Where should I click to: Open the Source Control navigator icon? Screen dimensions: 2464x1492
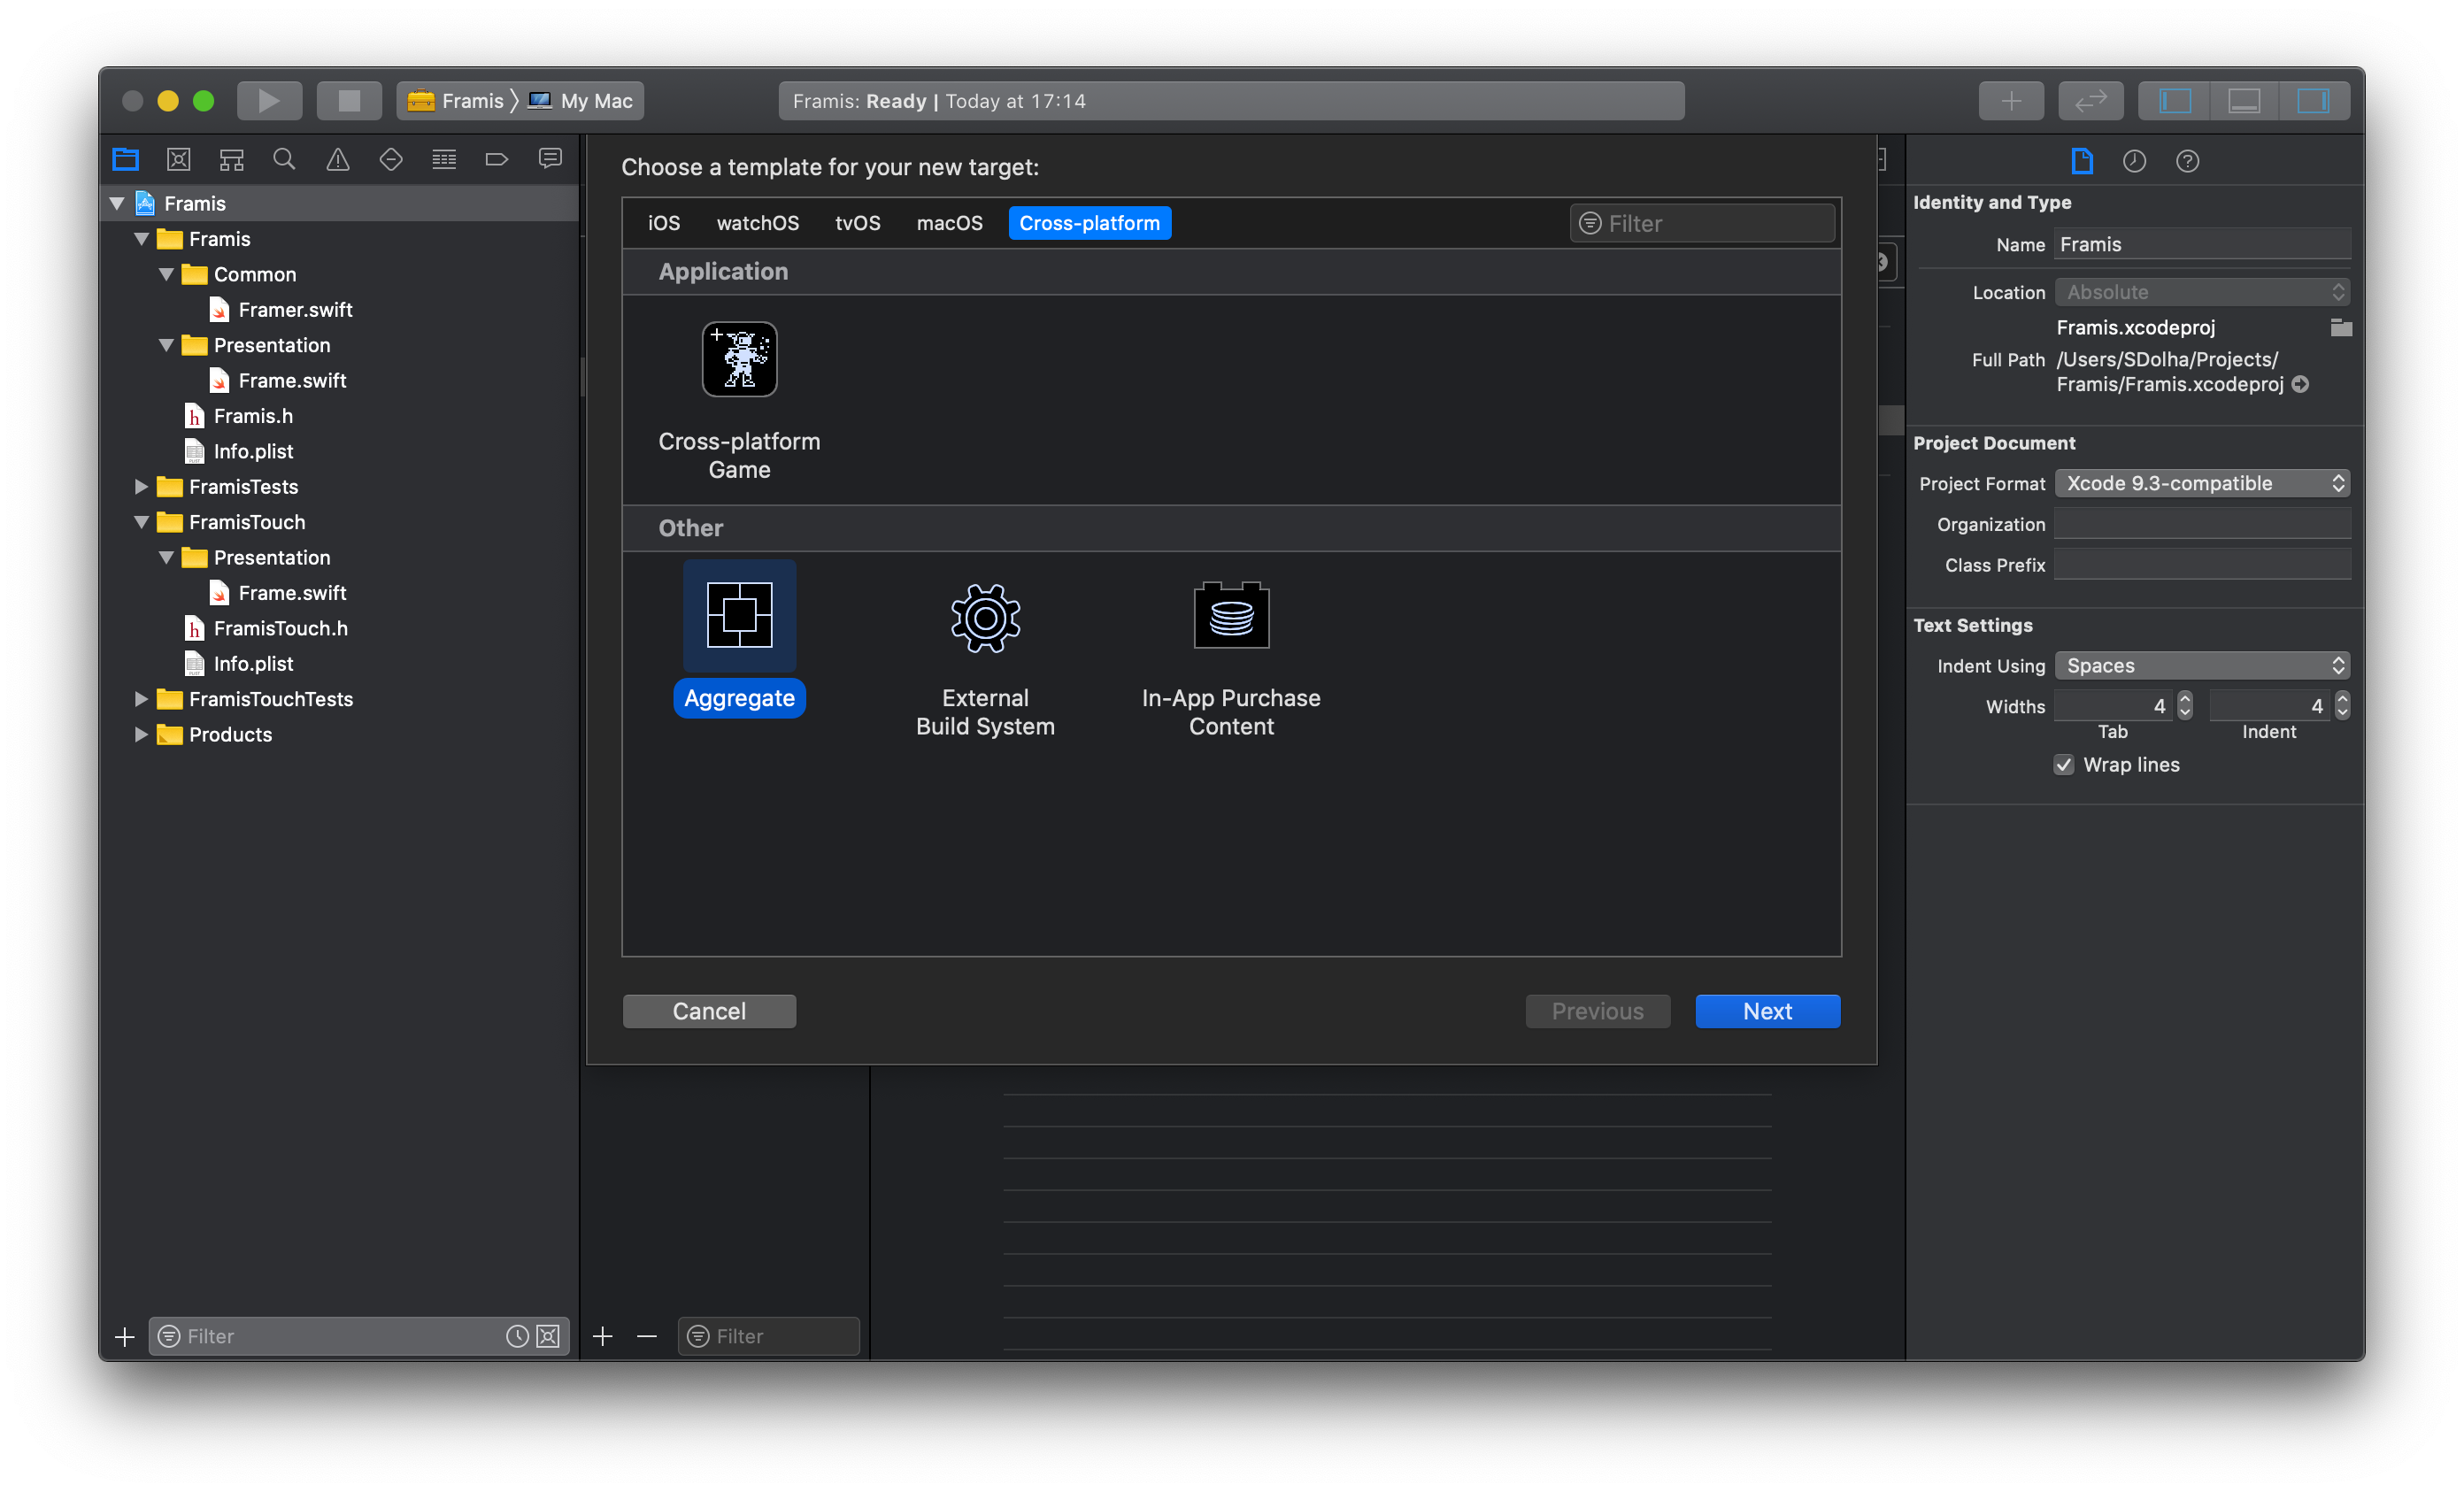[179, 159]
